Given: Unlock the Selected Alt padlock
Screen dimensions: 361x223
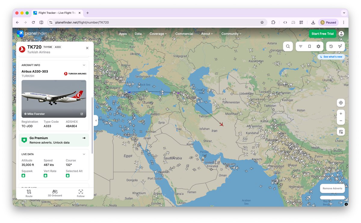Looking at the screenshot, I should [x=67, y=175].
